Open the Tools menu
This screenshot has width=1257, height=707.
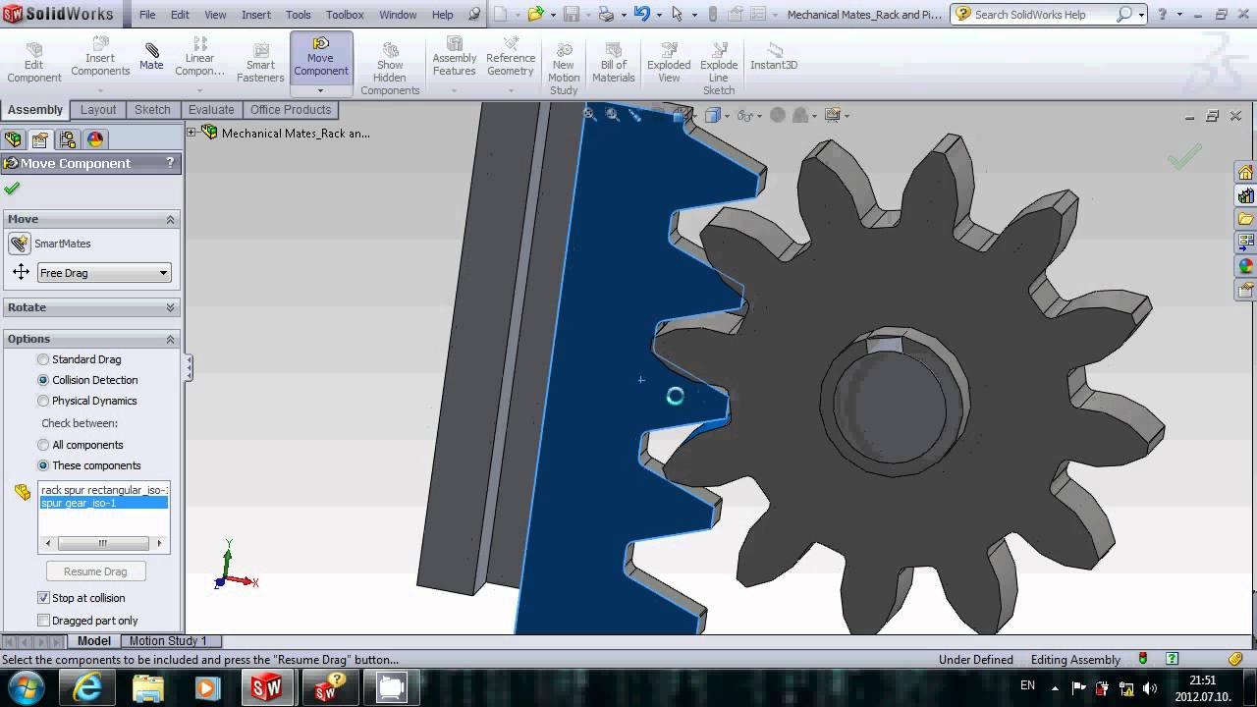click(299, 15)
